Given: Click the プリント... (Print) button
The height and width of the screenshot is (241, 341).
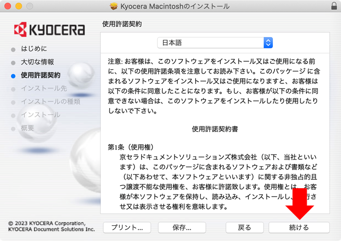Looking at the screenshot, I should pyautogui.click(x=127, y=227).
